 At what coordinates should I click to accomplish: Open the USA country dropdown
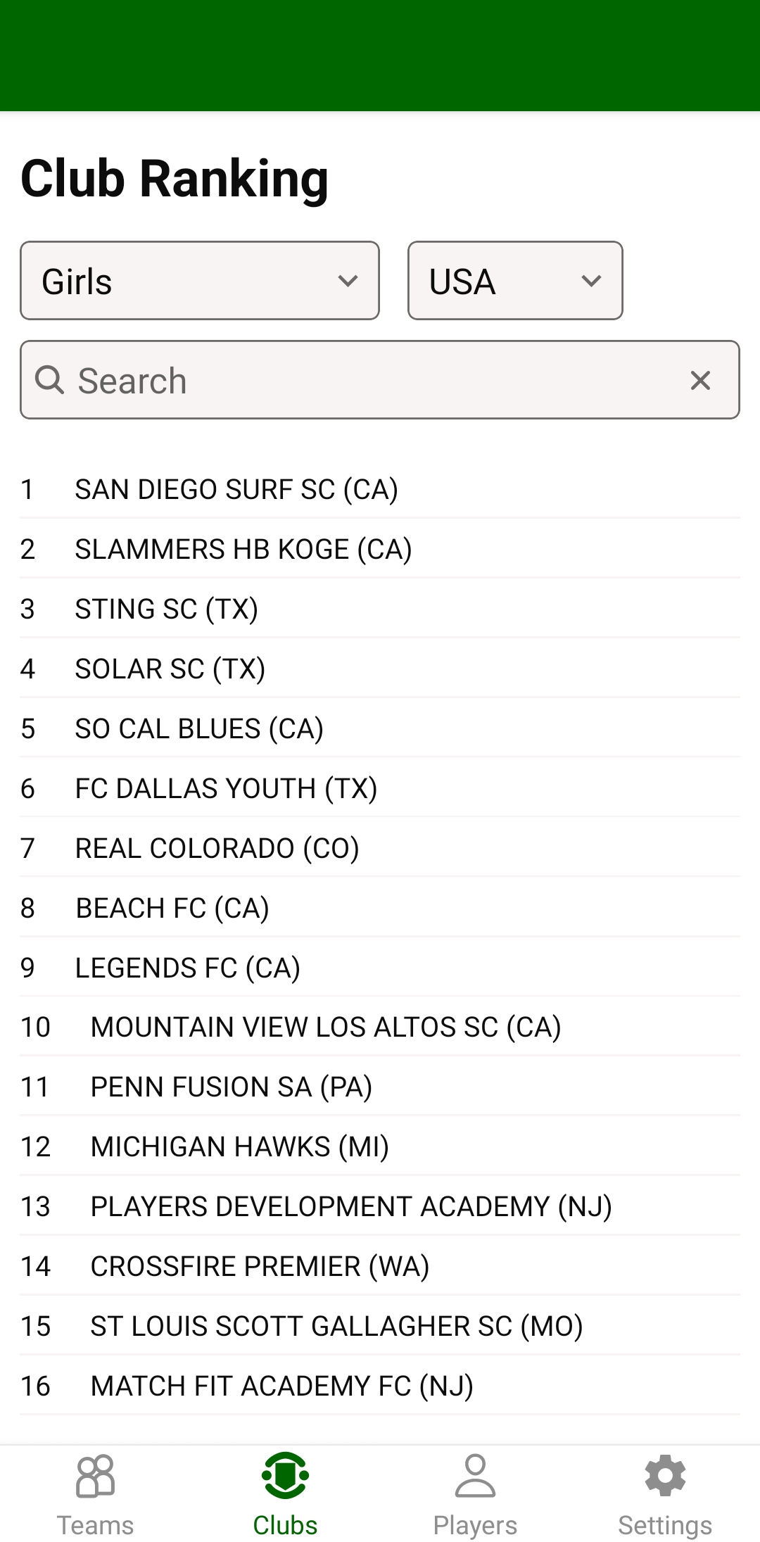(514, 281)
